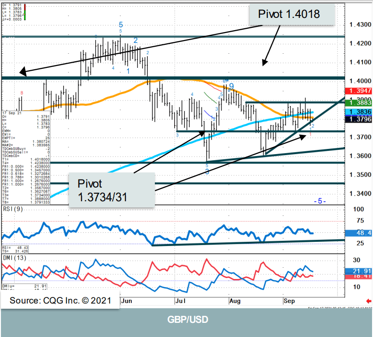Screen dimensions: 373x337
Task: Click the red B marker near chart left
Action: (21, 93)
